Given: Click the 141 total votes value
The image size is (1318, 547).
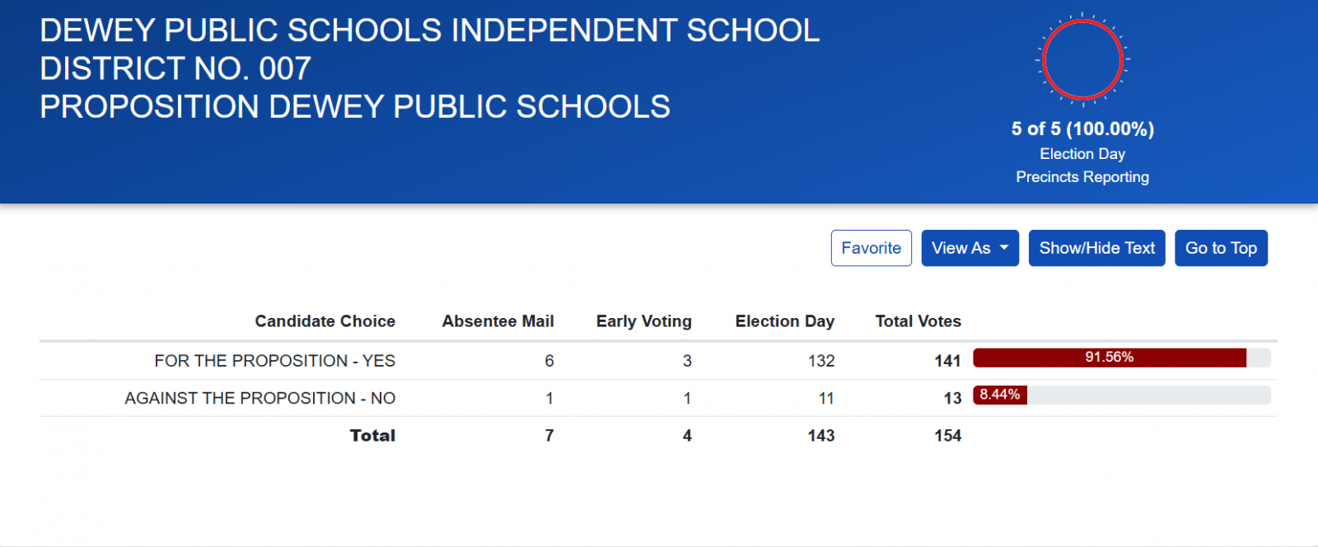Looking at the screenshot, I should click(947, 361).
